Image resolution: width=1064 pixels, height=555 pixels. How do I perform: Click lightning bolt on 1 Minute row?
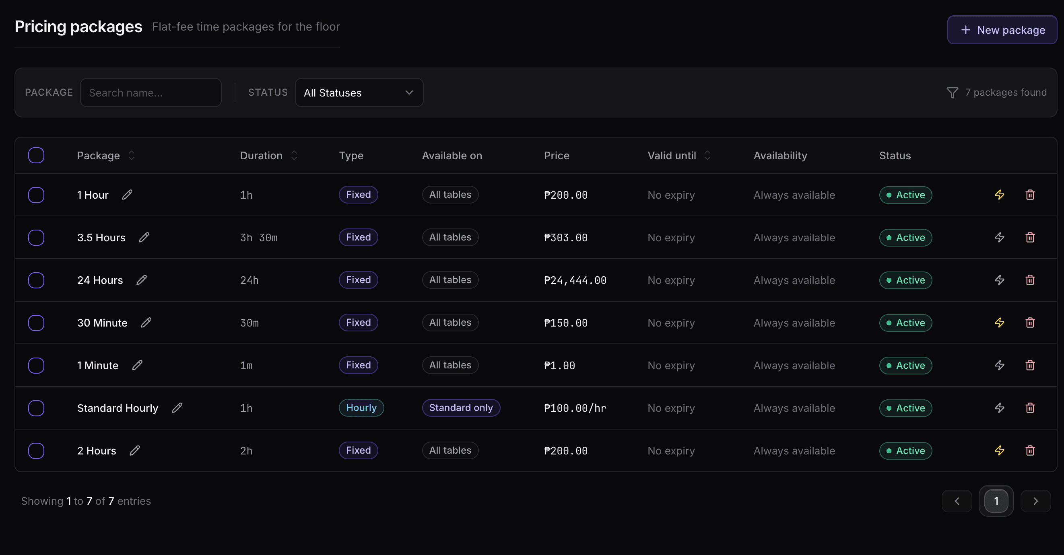tap(1000, 365)
